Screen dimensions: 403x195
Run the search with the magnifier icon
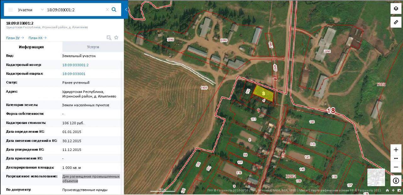click(x=114, y=10)
